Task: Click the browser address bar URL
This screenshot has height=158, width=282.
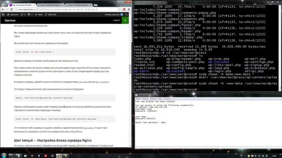Action: coord(58,10)
